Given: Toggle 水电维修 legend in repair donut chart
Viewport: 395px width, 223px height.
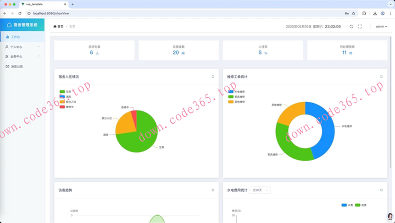Looking at the screenshot, I should coord(236,91).
